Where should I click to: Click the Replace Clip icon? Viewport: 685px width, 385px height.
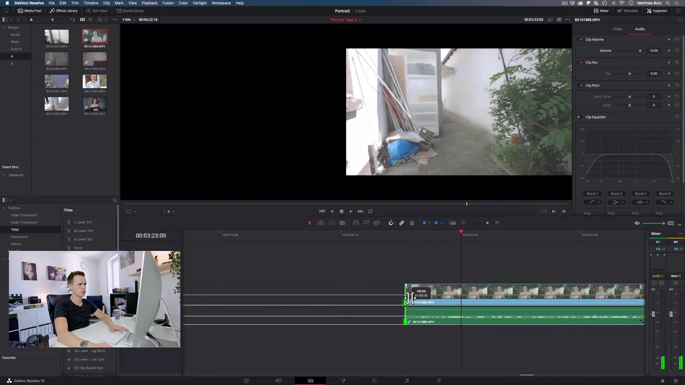377,223
